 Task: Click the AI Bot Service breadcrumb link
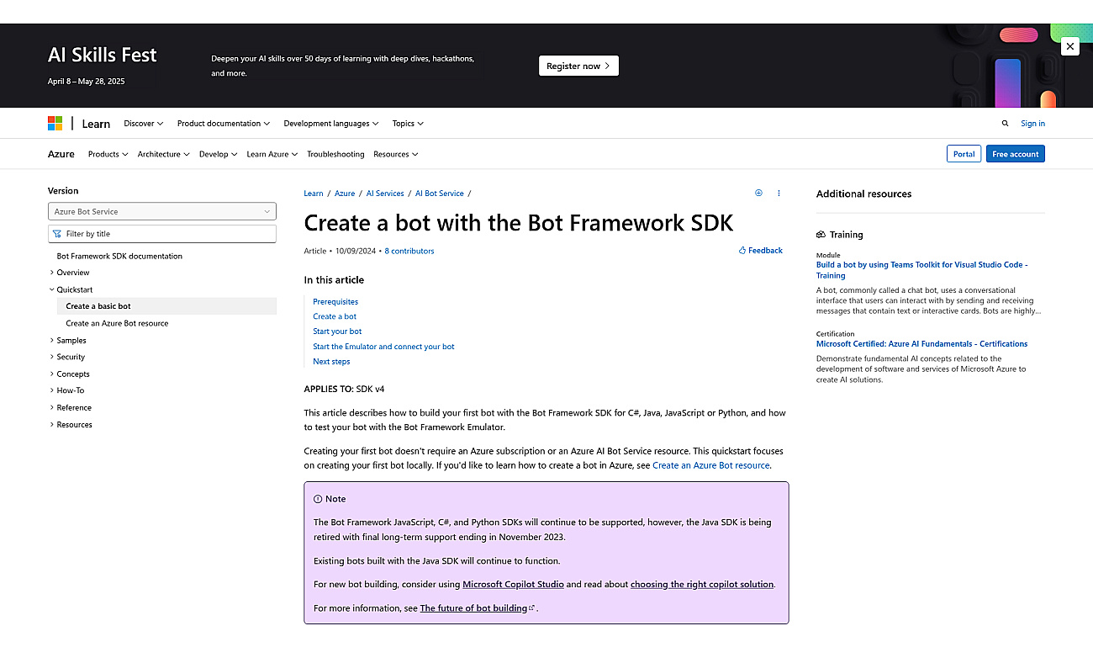(440, 194)
